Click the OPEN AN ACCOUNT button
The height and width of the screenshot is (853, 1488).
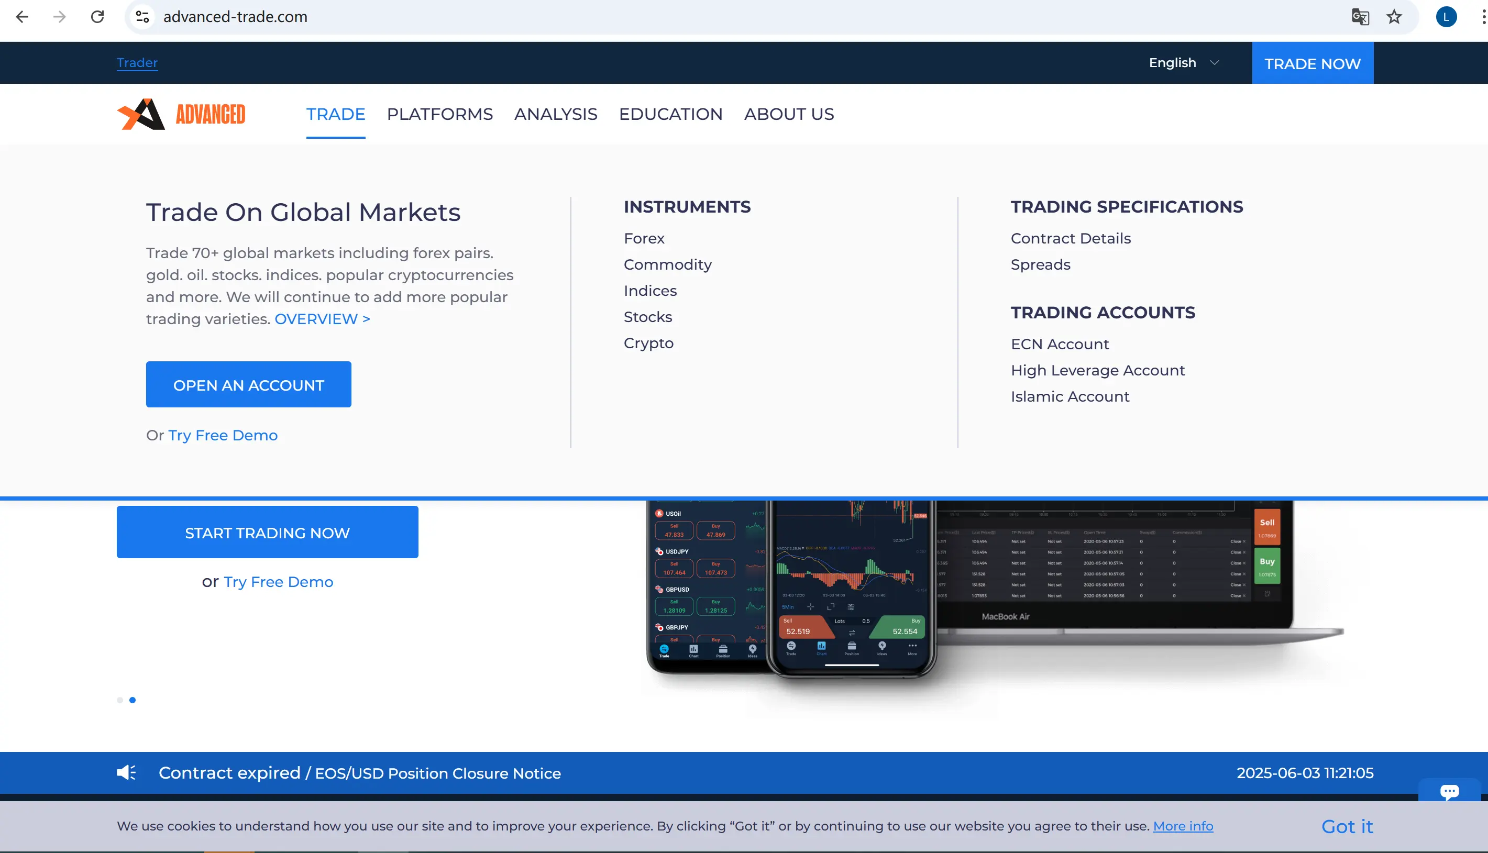248,385
